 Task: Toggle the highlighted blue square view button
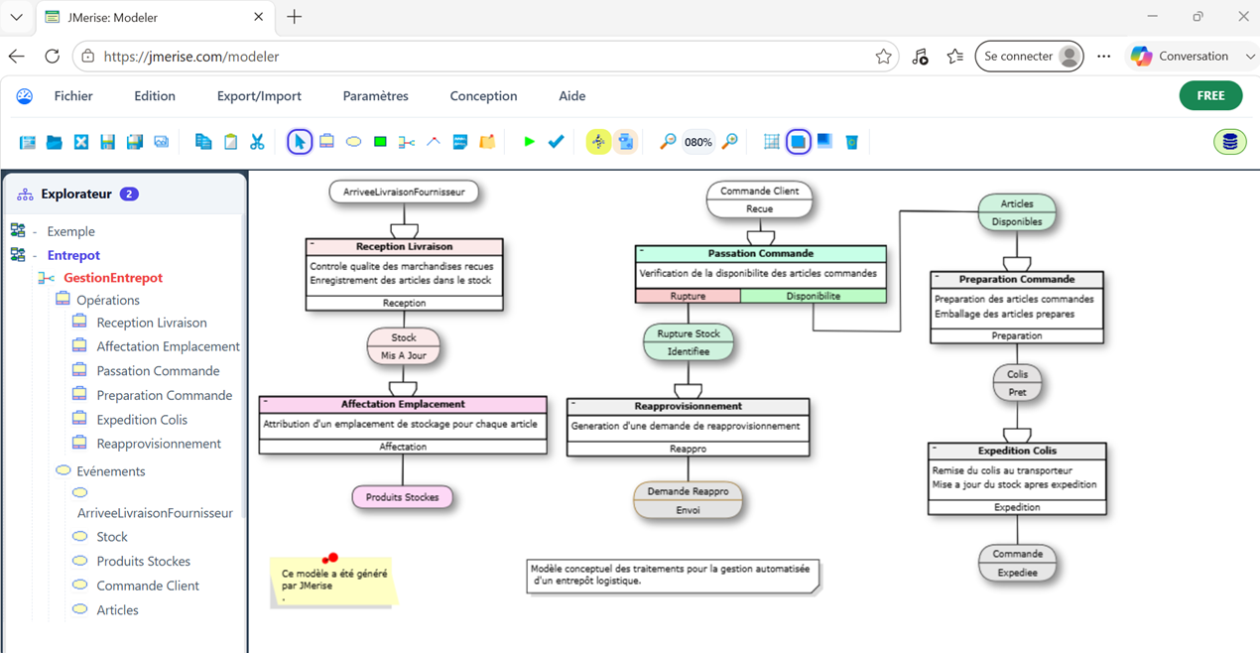[798, 142]
